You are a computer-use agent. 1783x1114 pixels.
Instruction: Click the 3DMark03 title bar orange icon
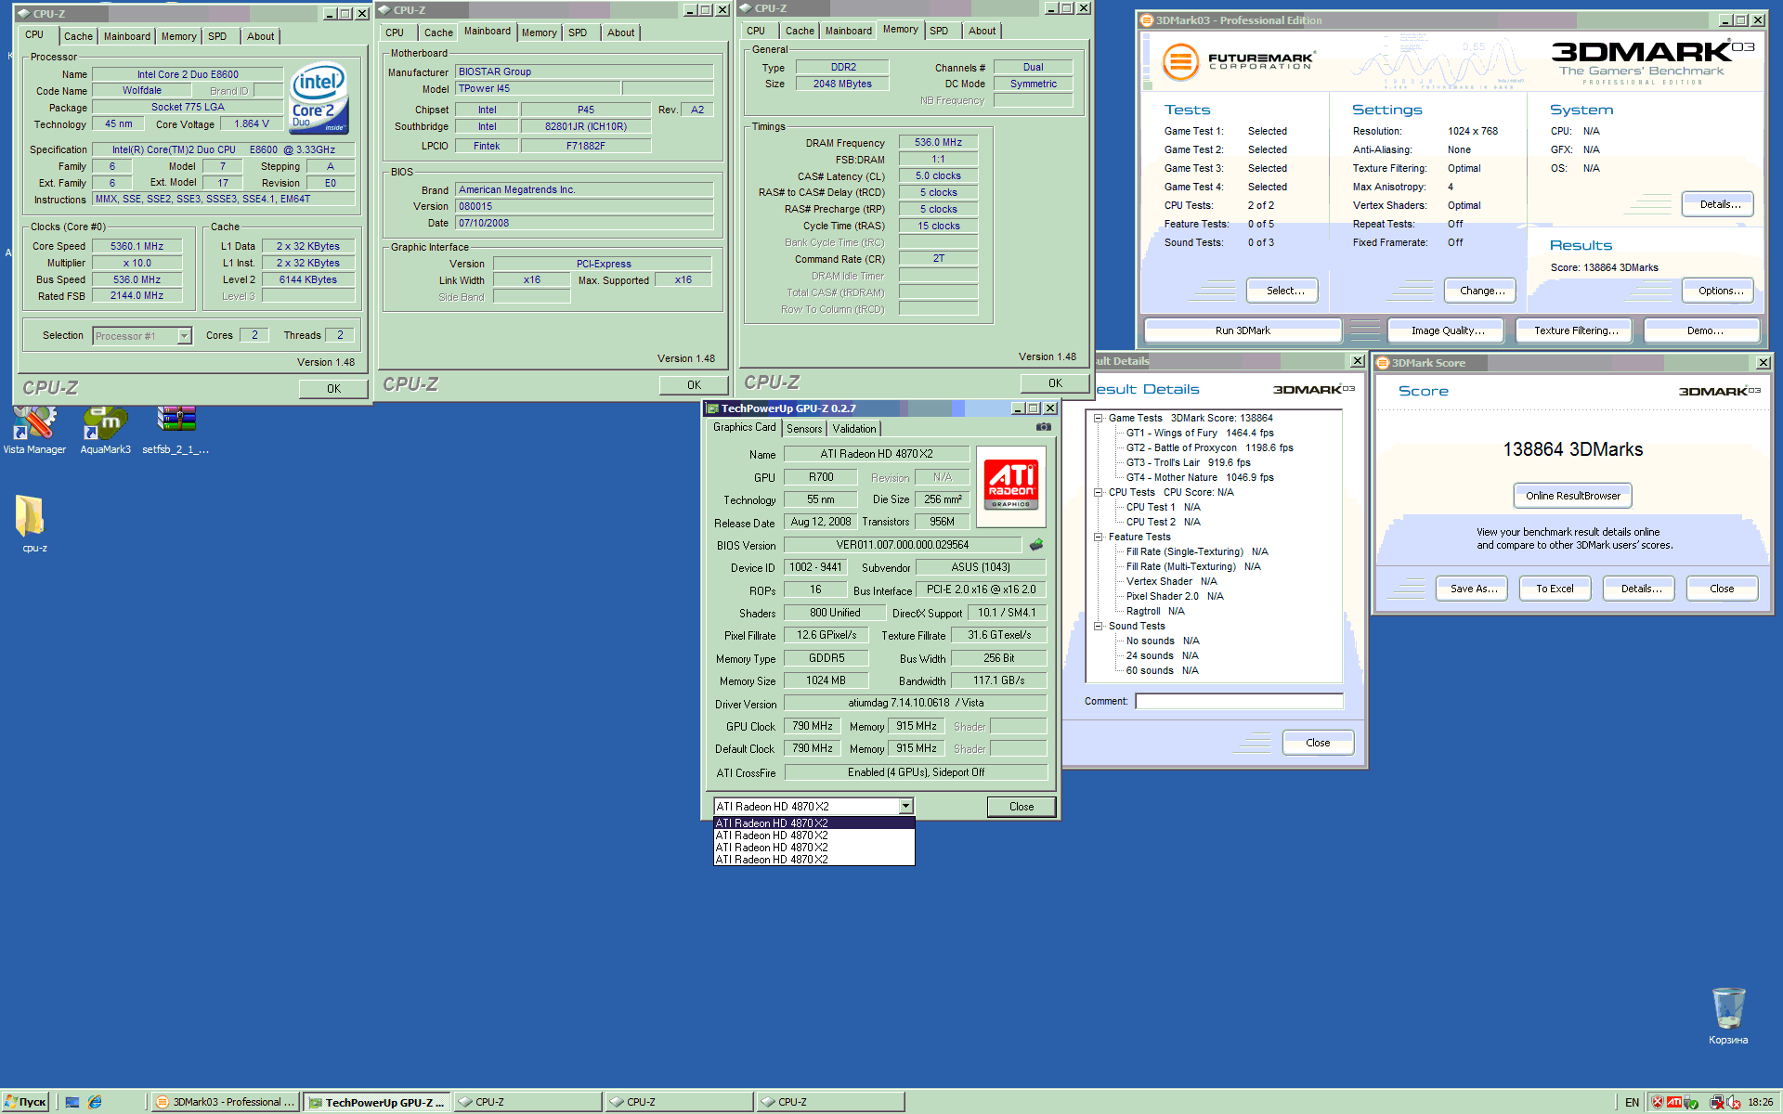click(1147, 20)
